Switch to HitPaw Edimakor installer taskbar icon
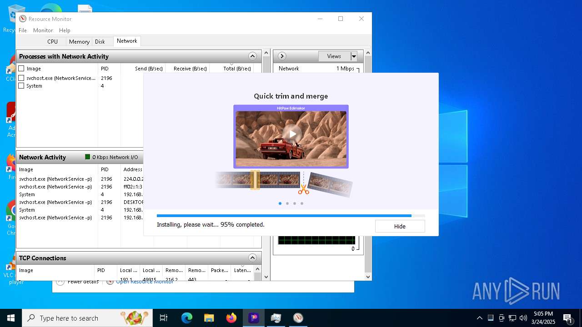The image size is (582, 327). [x=254, y=318]
